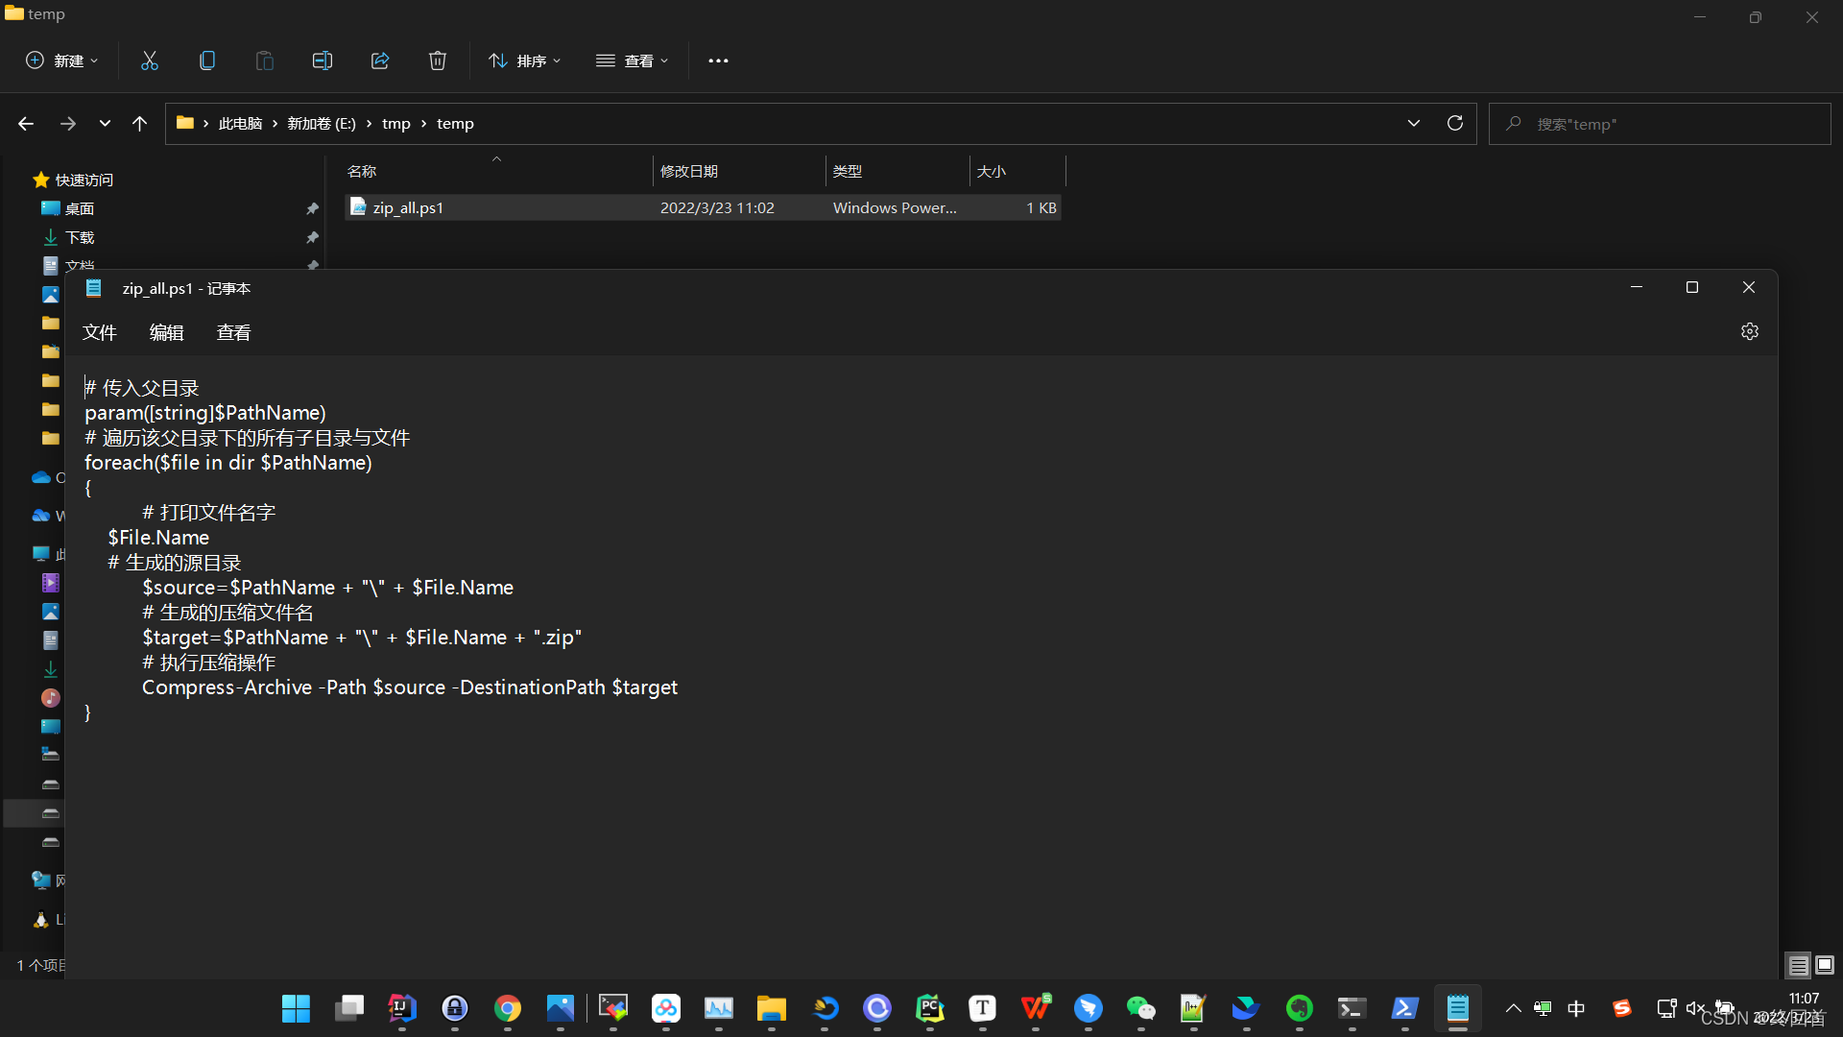Click the temp search box
Image resolution: width=1843 pixels, height=1037 pixels.
click(x=1661, y=124)
